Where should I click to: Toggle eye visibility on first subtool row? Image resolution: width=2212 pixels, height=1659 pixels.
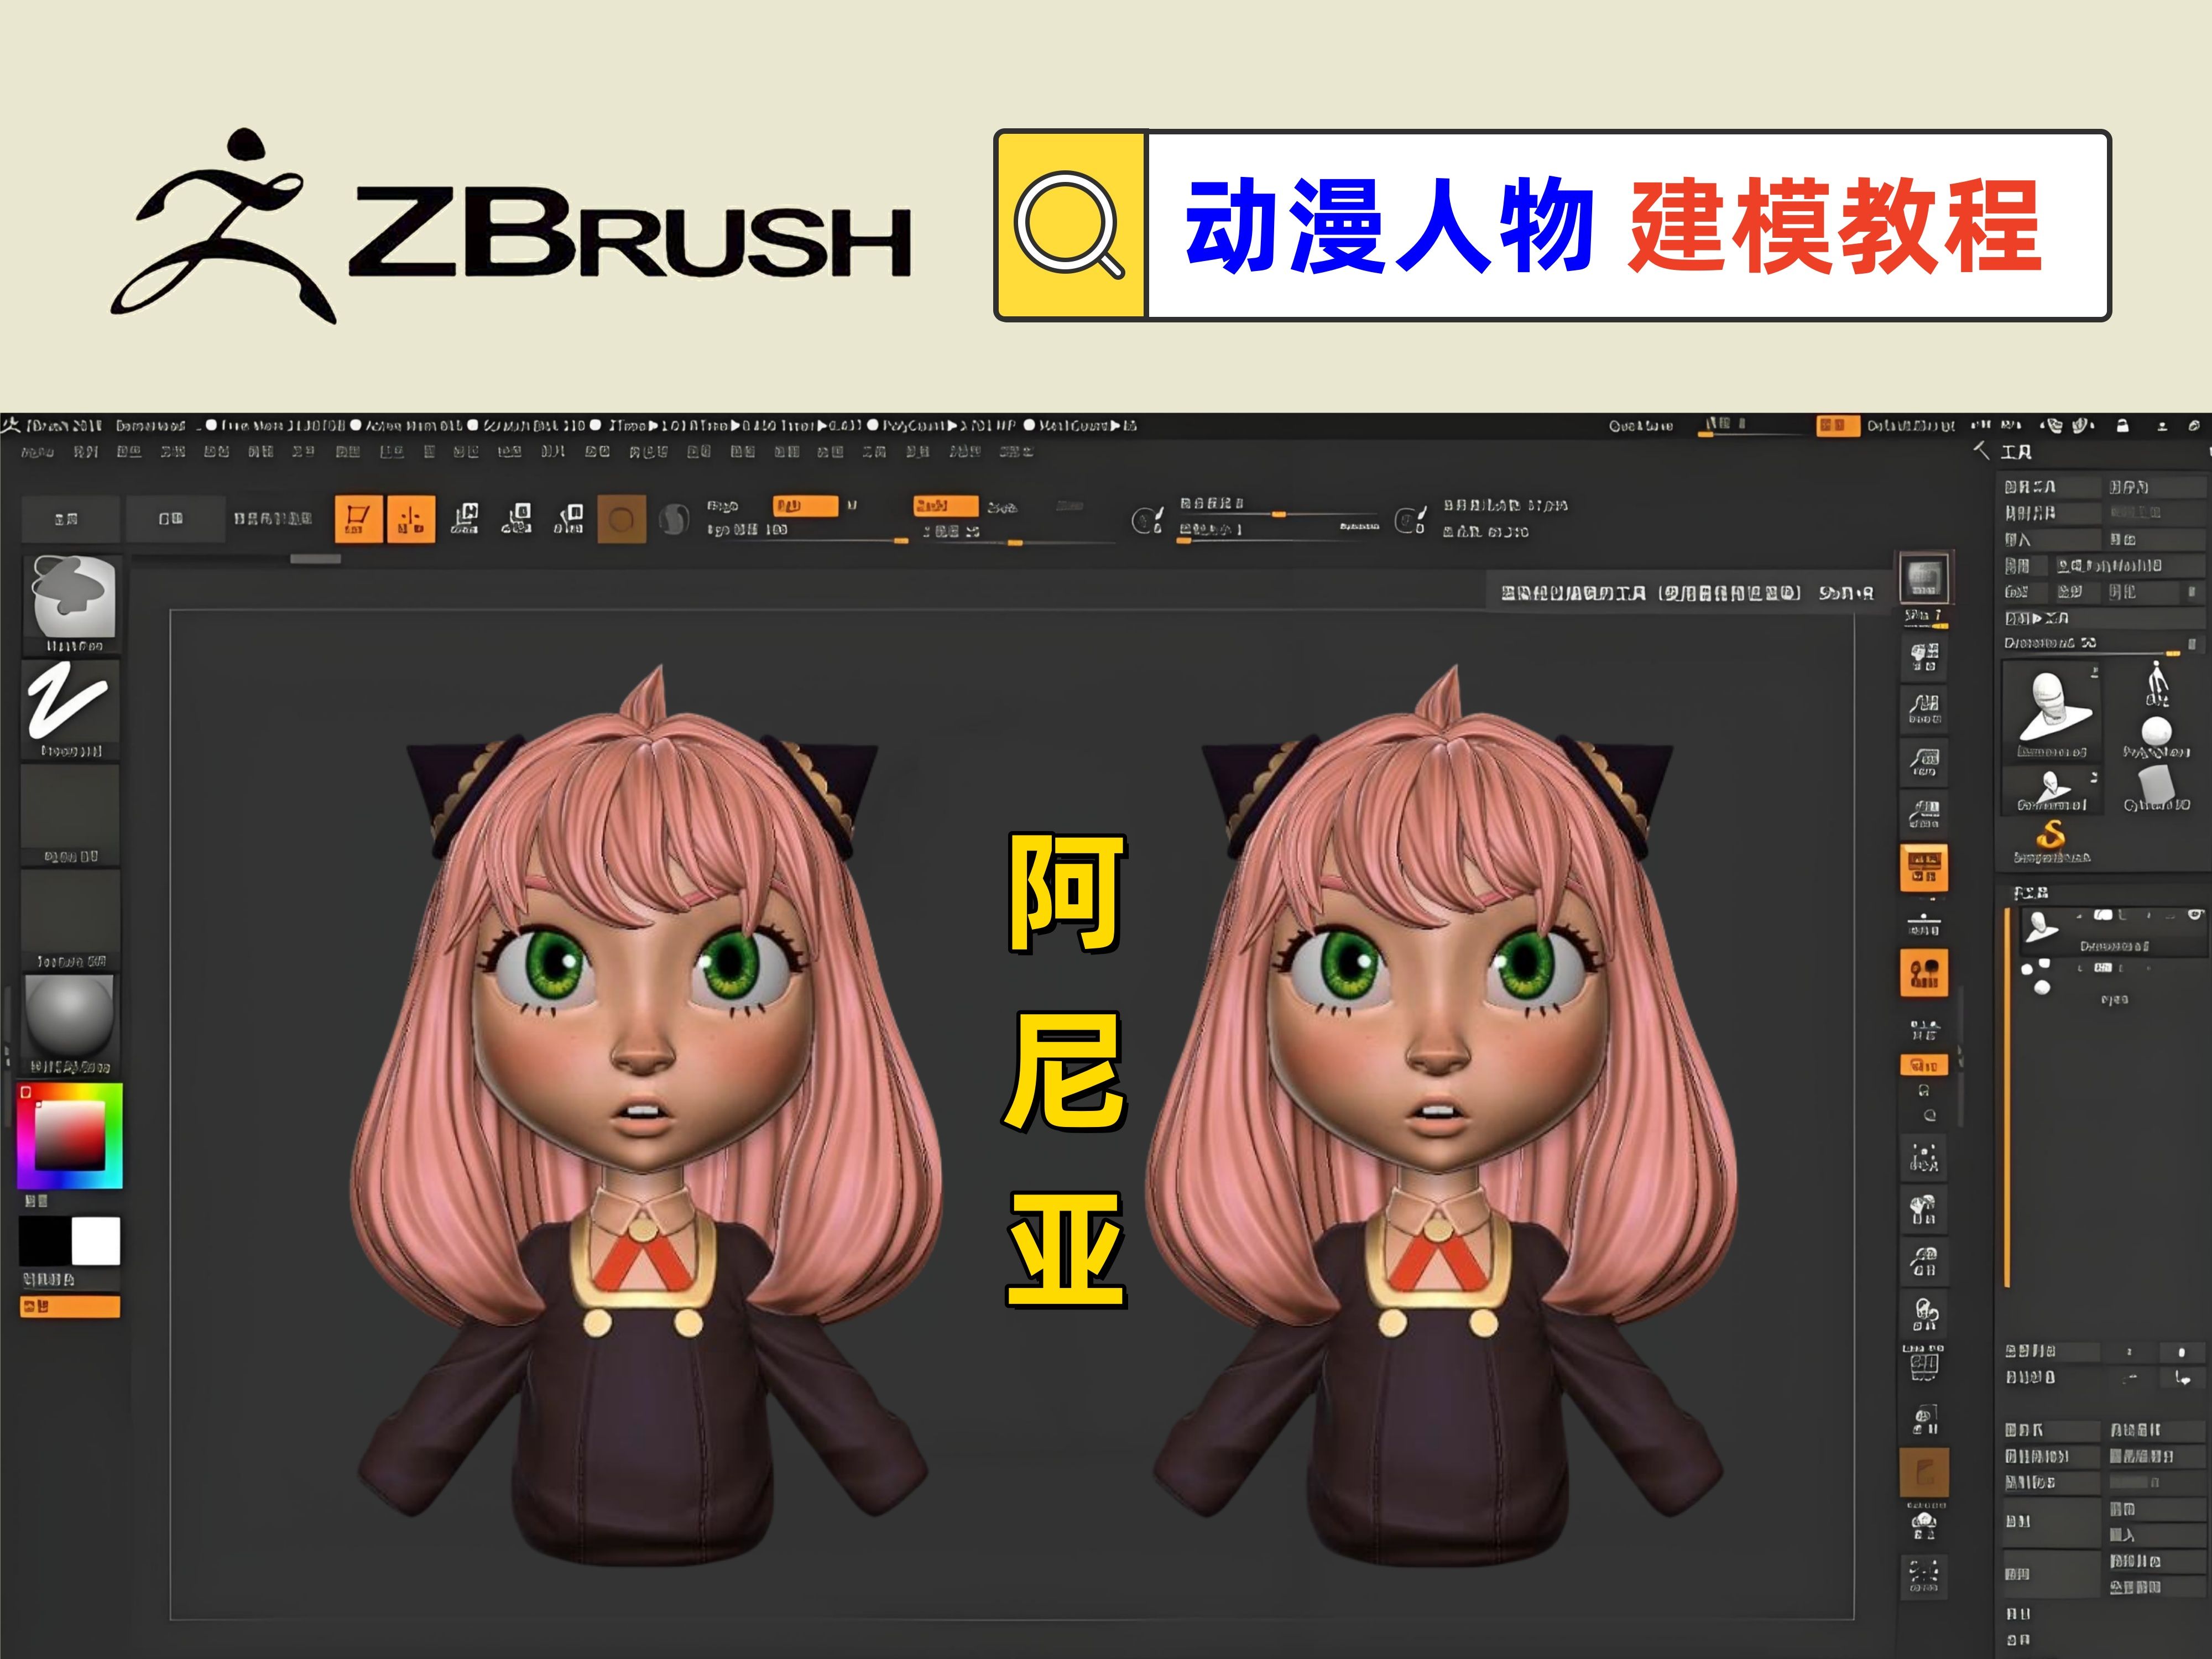(2195, 915)
